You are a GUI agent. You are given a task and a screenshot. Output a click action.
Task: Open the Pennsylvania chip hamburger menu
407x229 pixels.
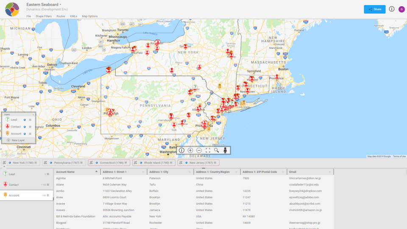pyautogui.click(x=81, y=163)
